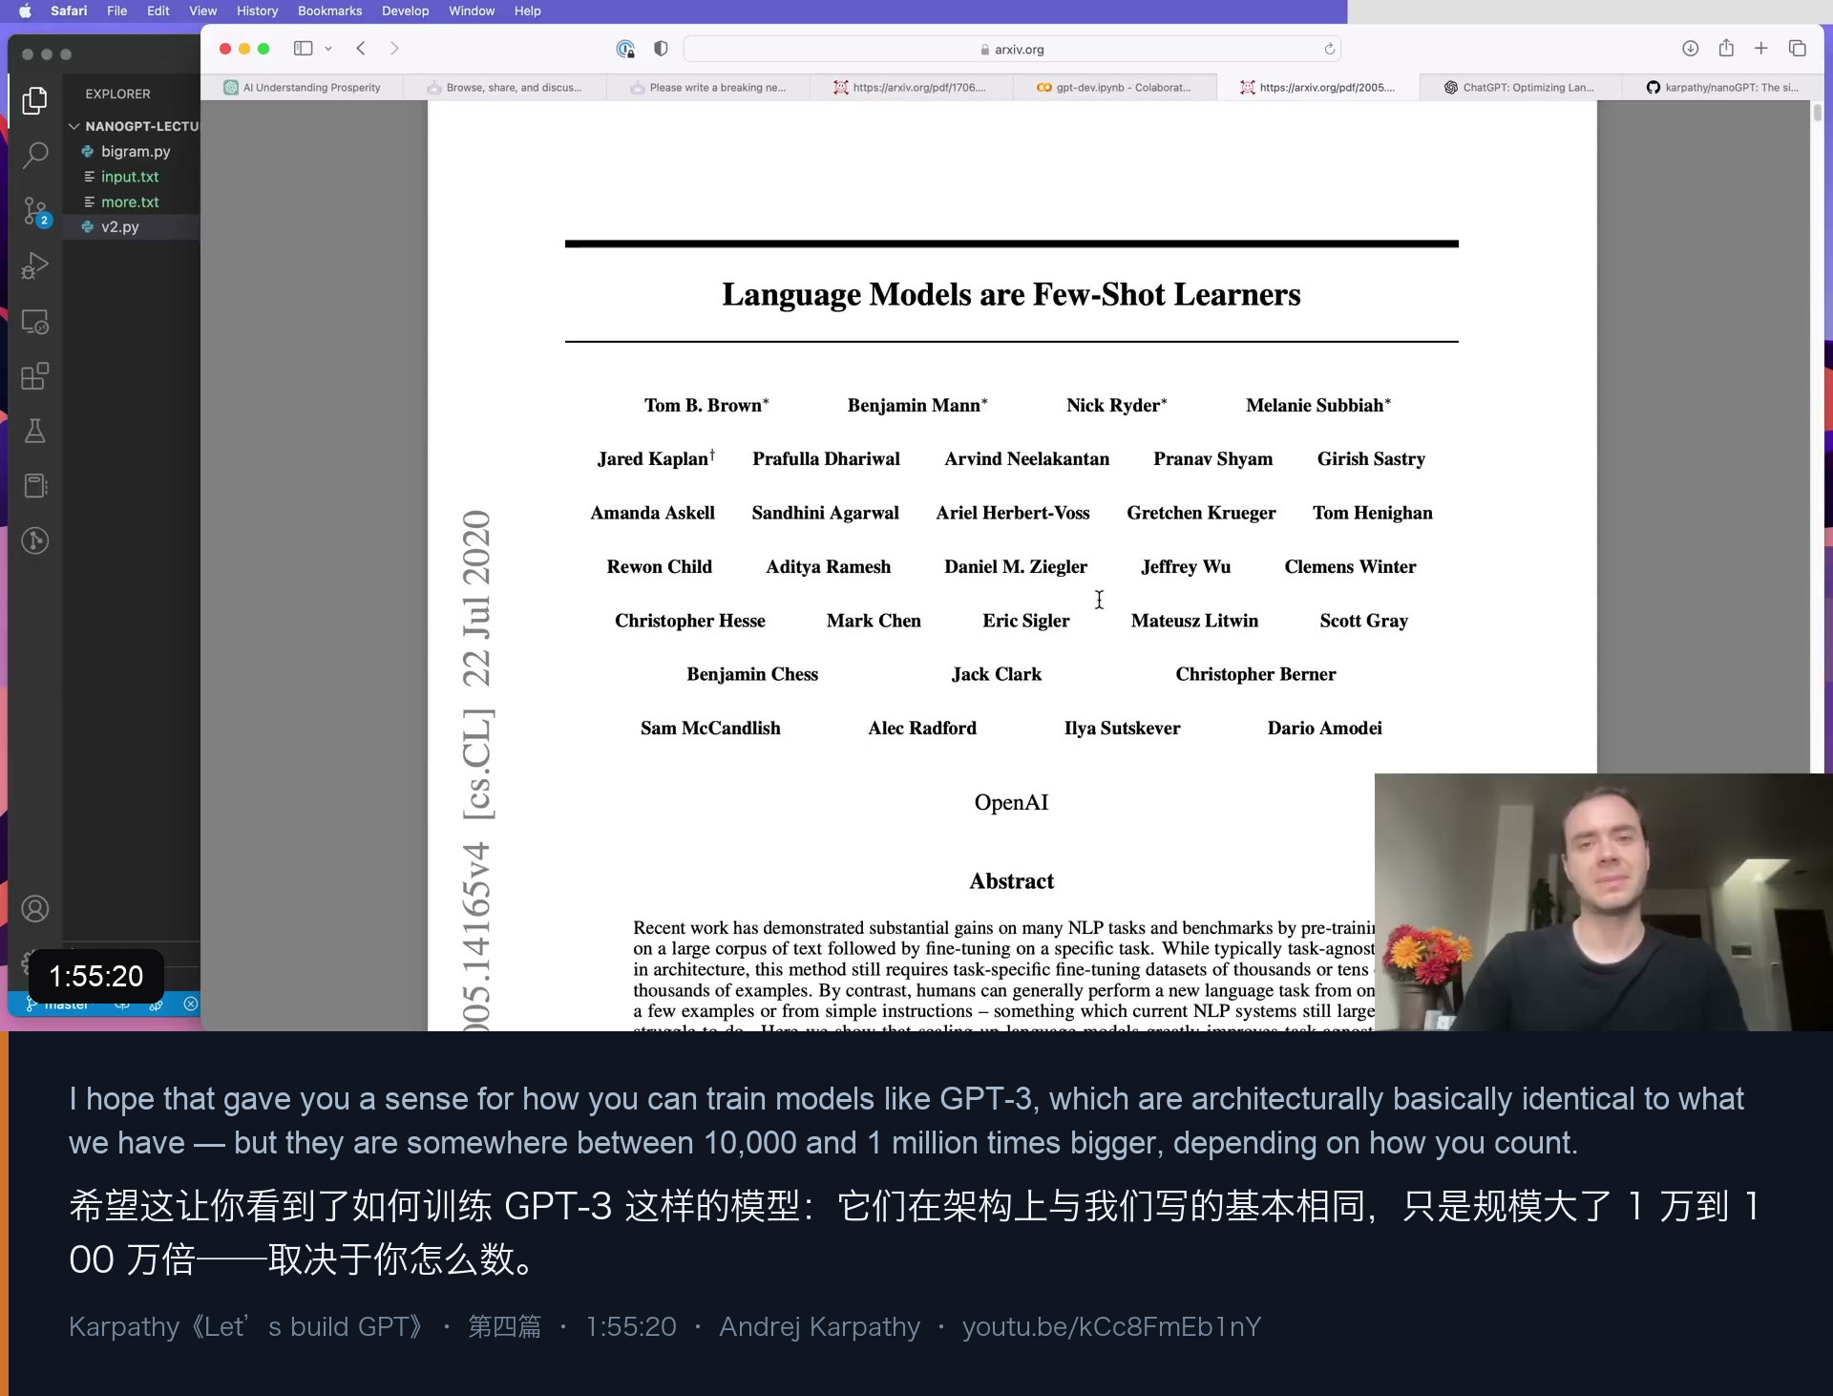Switch to the 'Browse, share, and discus...' tab
The height and width of the screenshot is (1396, 1833).
point(505,88)
